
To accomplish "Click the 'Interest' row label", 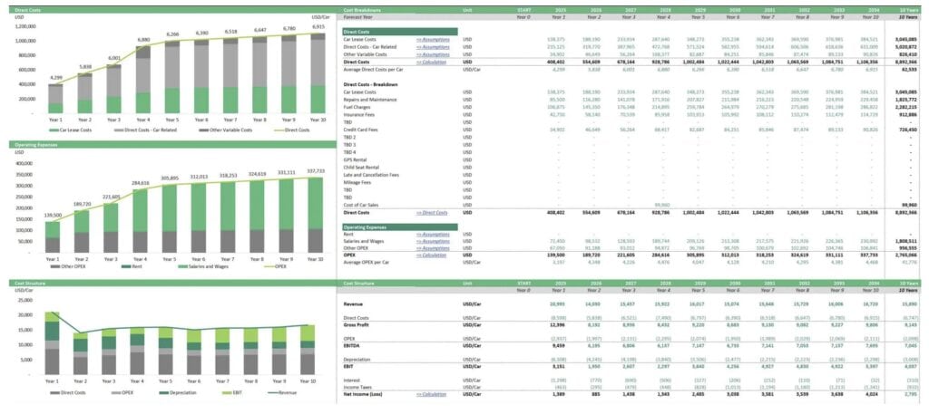I will click(352, 380).
